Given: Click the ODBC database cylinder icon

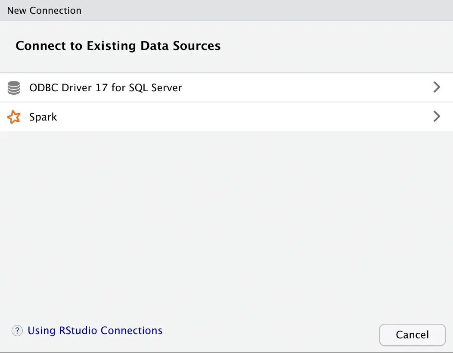Looking at the screenshot, I should [14, 88].
